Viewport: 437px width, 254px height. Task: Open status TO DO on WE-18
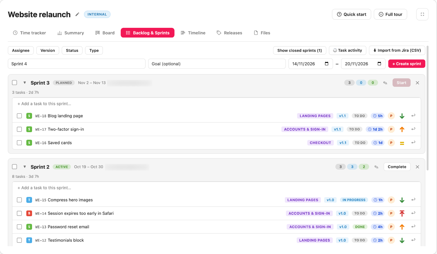point(360,116)
